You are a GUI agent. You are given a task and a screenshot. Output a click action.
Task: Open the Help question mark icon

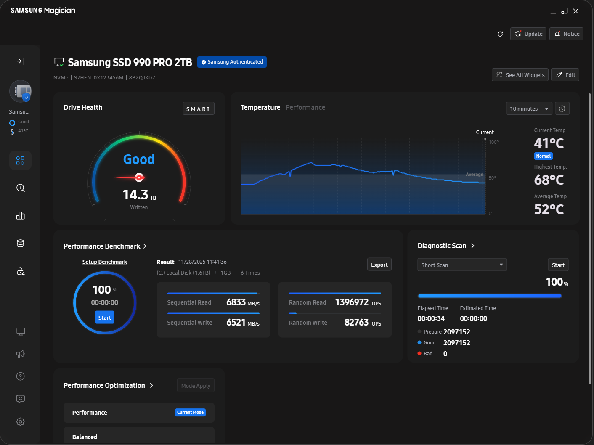20,376
